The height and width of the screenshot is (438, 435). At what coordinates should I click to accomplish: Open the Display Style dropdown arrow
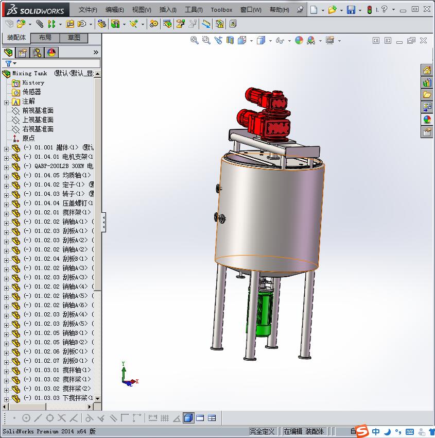(270, 41)
